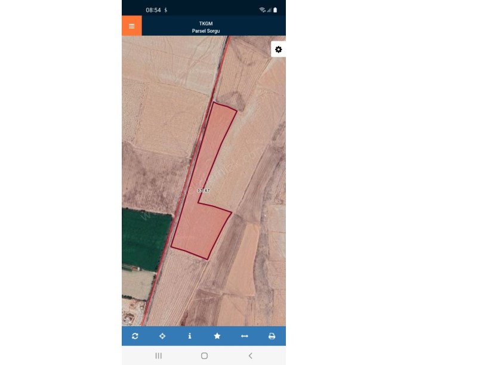Screen dimensions: 487x365
Task: Tap Android back arrow
Action: point(250,355)
